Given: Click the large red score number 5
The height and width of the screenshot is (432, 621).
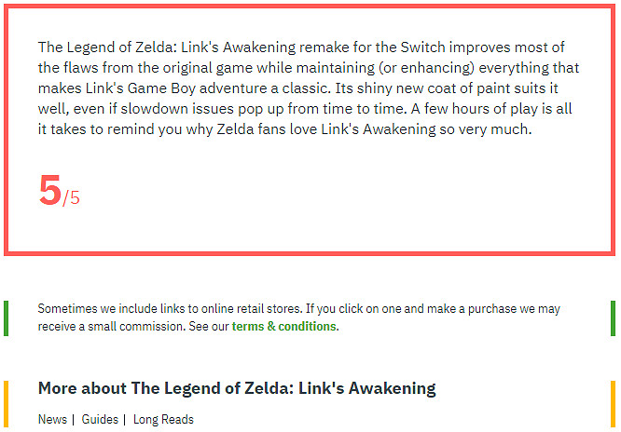Looking at the screenshot, I should coord(49,190).
